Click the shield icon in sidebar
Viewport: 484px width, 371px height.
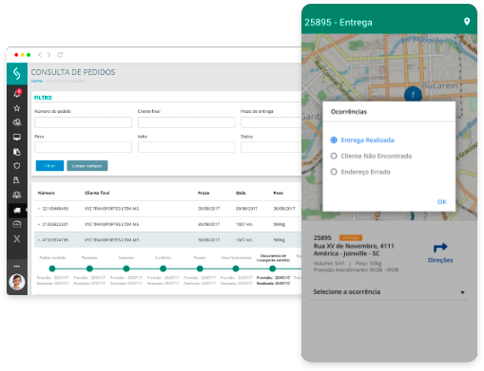point(17,166)
